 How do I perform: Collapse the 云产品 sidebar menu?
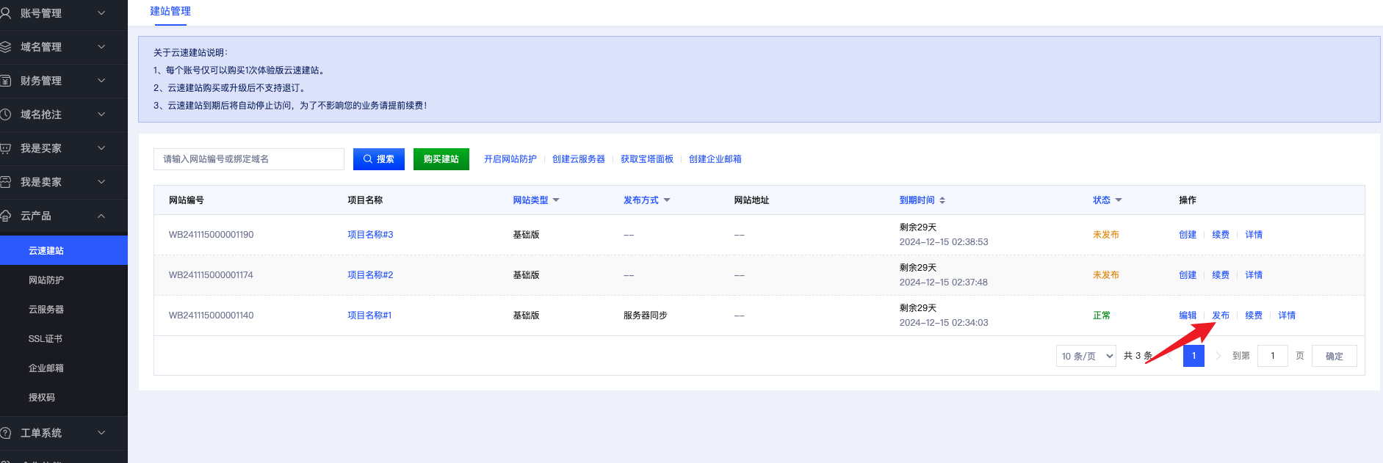click(101, 216)
